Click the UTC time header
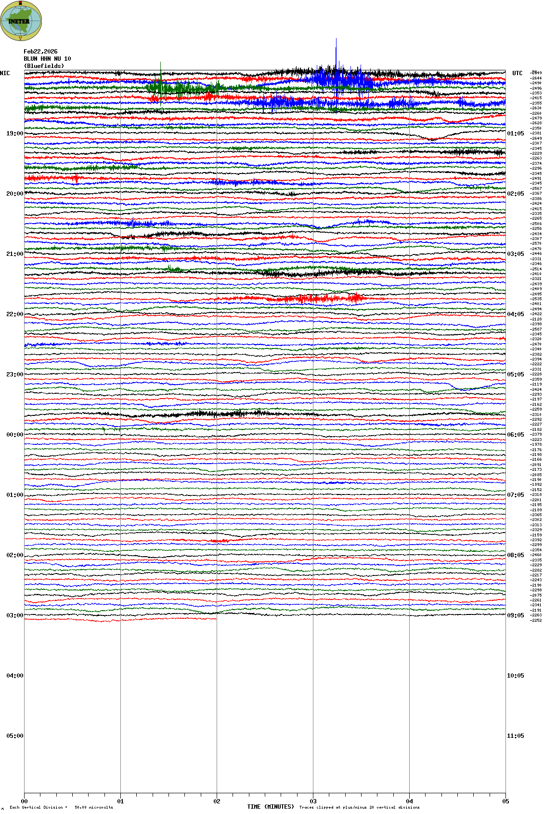This screenshot has height=814, width=544. point(517,73)
